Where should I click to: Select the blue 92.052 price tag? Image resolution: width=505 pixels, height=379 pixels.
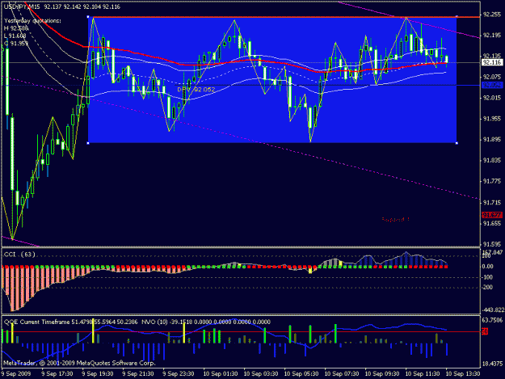click(x=492, y=86)
